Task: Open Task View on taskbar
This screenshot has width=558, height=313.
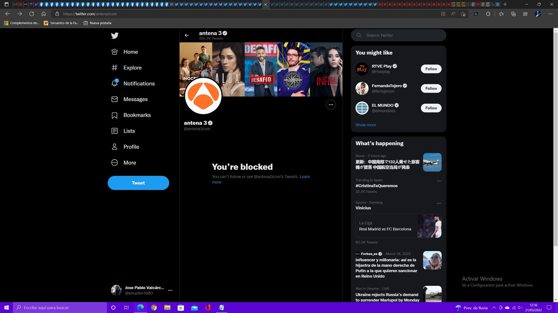Action: [x=126, y=307]
